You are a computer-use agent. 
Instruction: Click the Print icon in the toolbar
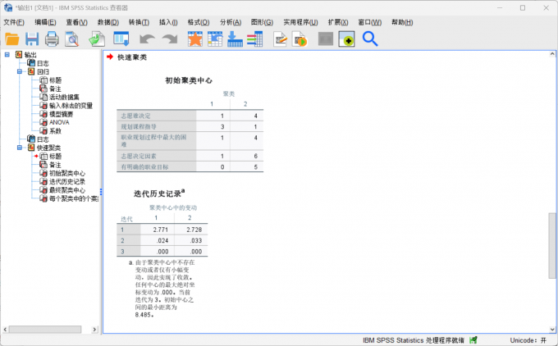(52, 39)
